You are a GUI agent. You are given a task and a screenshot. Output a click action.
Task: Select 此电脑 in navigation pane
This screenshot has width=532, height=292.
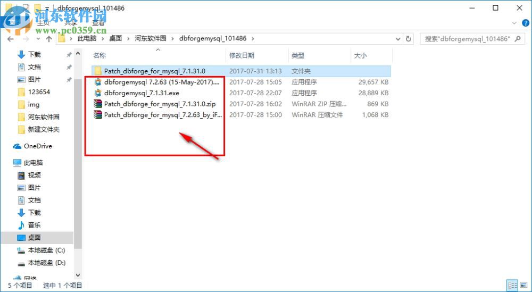pos(33,163)
